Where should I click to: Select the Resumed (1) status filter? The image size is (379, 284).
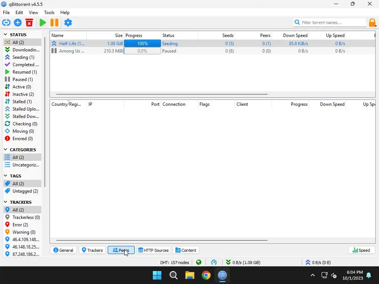pos(22,72)
